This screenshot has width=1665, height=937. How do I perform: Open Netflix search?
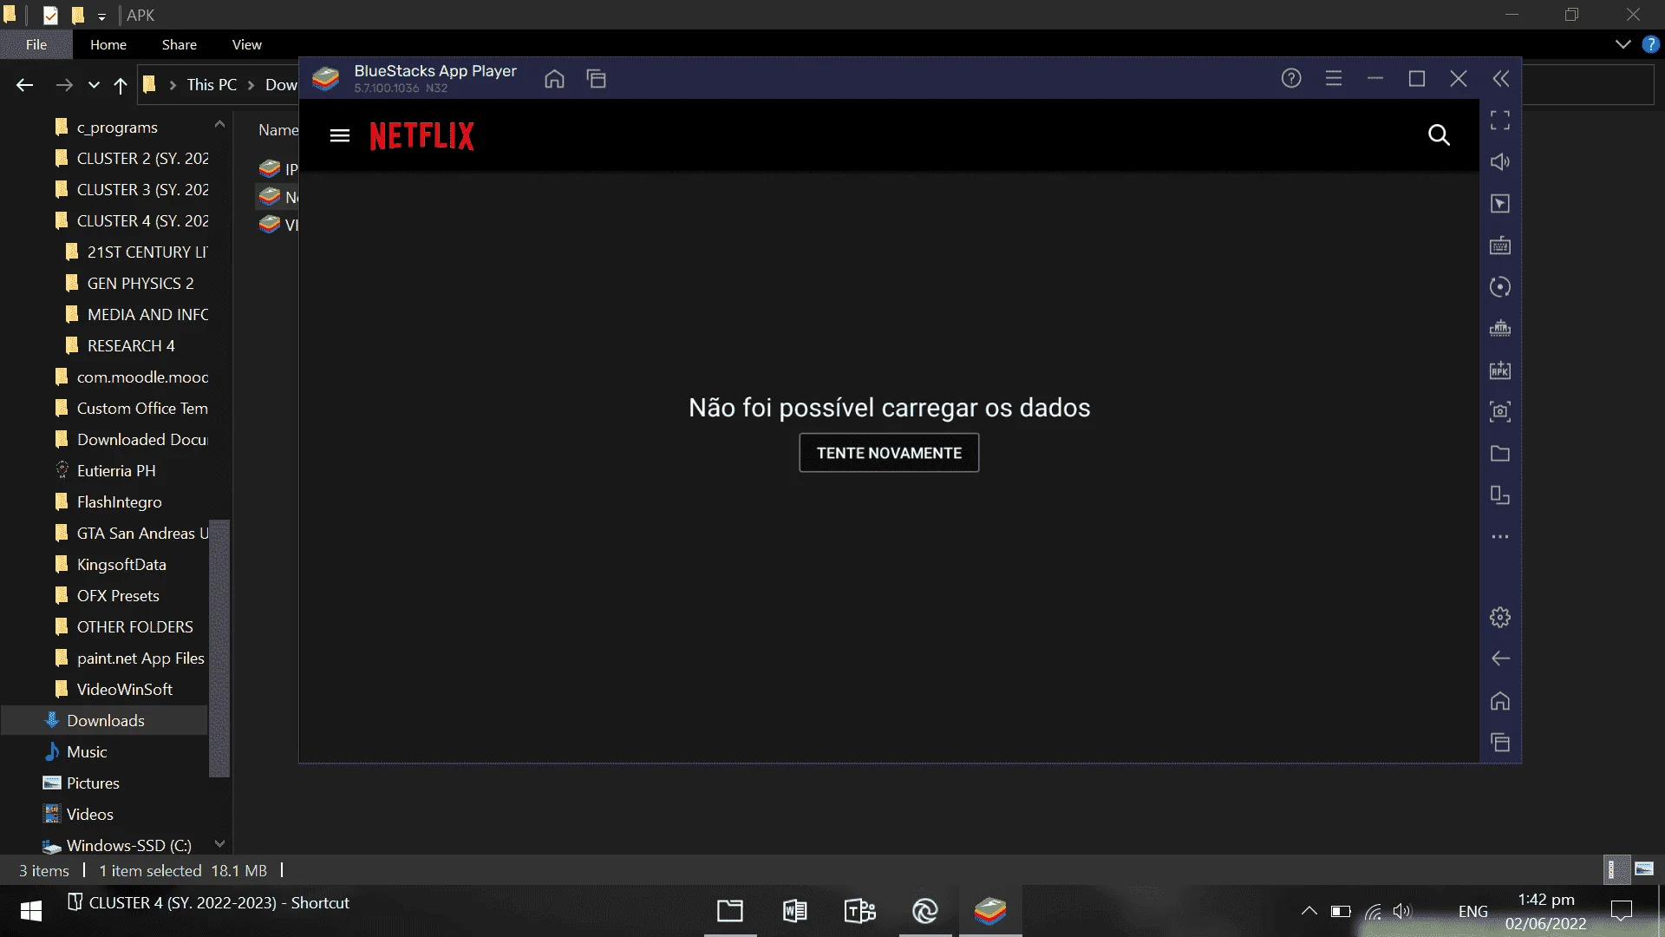(x=1439, y=135)
